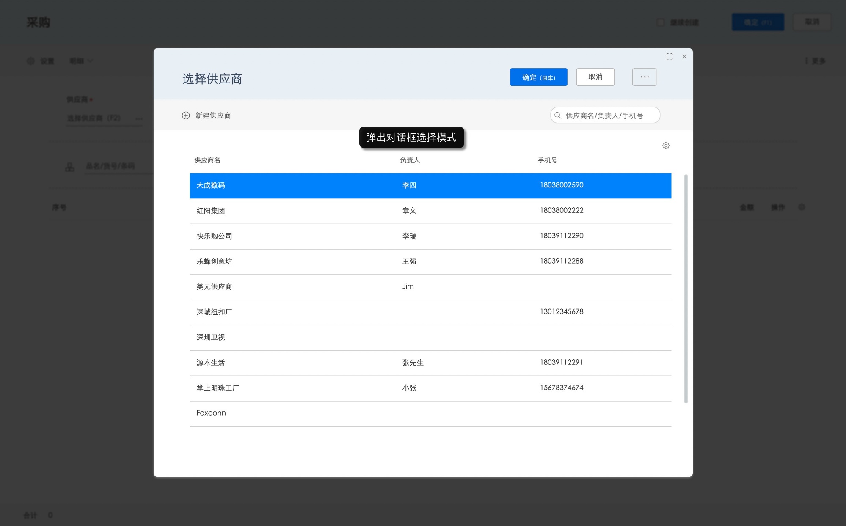Viewport: 846px width, 526px height.
Task: Click the 取消 button in the dialog
Action: point(595,77)
